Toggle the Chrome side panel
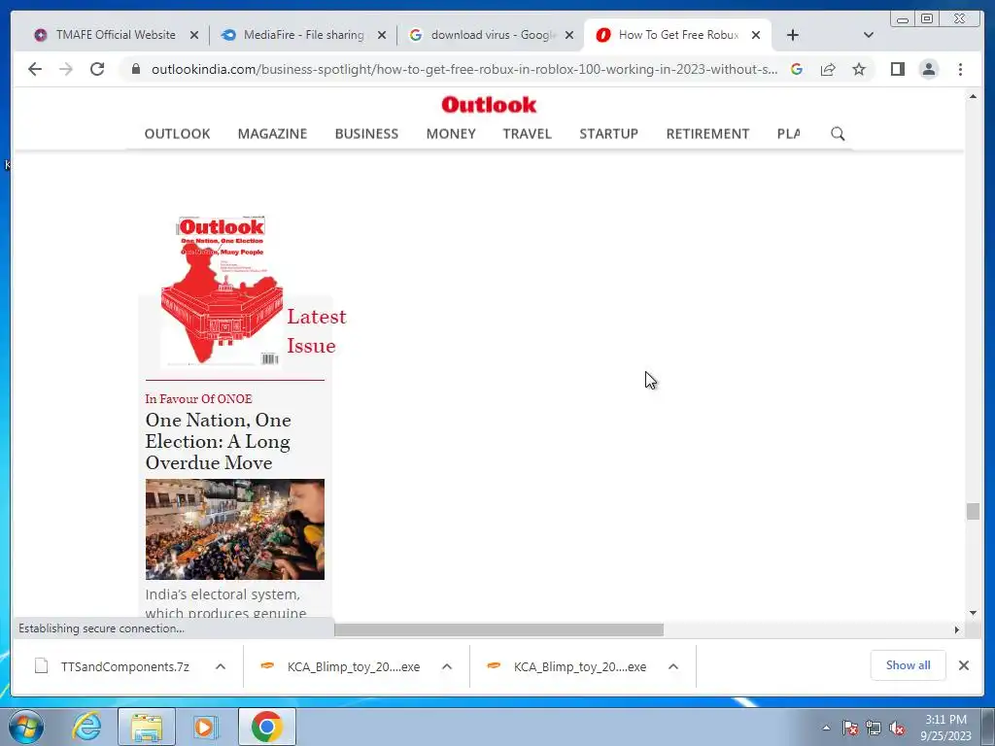995x746 pixels. [x=897, y=69]
